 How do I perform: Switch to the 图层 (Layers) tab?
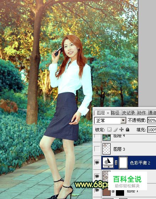pyautogui.click(x=101, y=113)
